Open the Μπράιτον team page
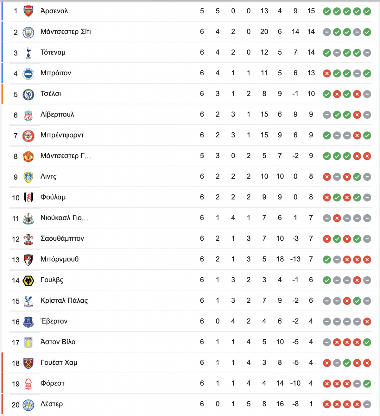 click(56, 73)
